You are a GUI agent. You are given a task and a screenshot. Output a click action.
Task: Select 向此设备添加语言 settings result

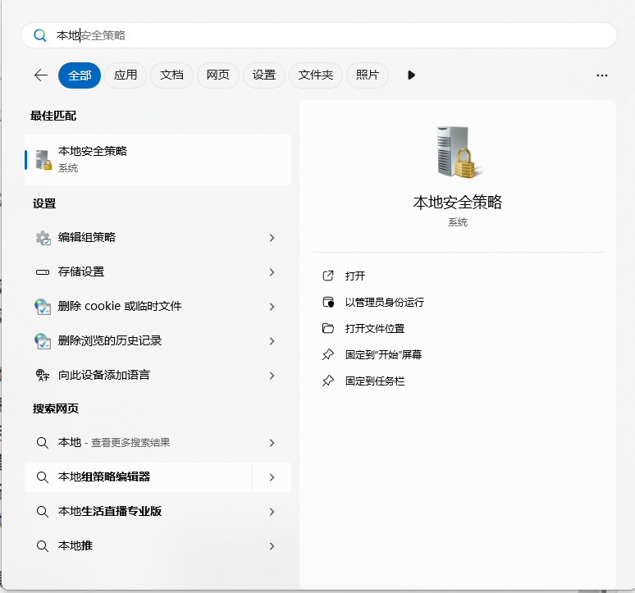coord(104,375)
